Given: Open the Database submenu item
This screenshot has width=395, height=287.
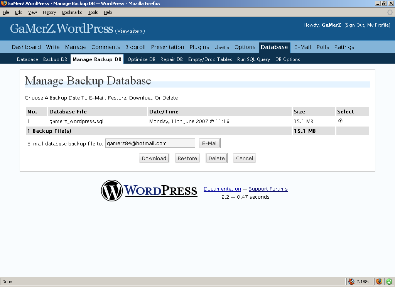Looking at the screenshot, I should click(x=27, y=59).
